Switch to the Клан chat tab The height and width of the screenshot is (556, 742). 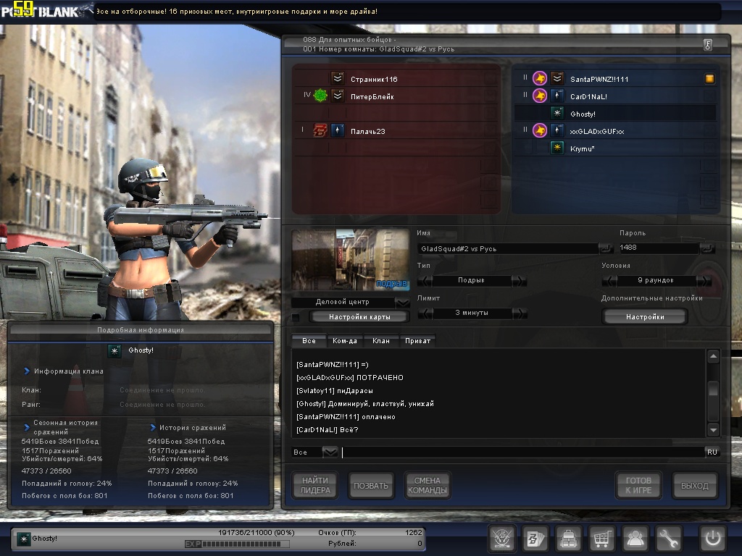pyautogui.click(x=380, y=340)
